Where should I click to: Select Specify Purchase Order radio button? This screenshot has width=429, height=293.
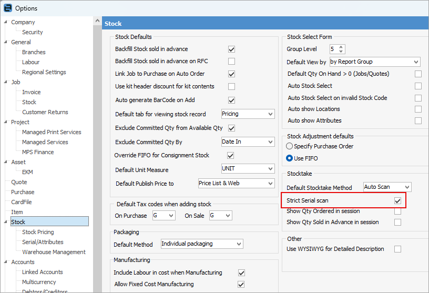pyautogui.click(x=289, y=146)
